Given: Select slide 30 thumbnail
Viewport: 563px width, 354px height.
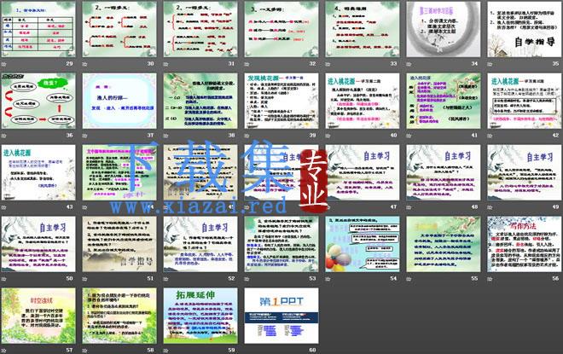Looking at the screenshot, I should click(x=119, y=29).
